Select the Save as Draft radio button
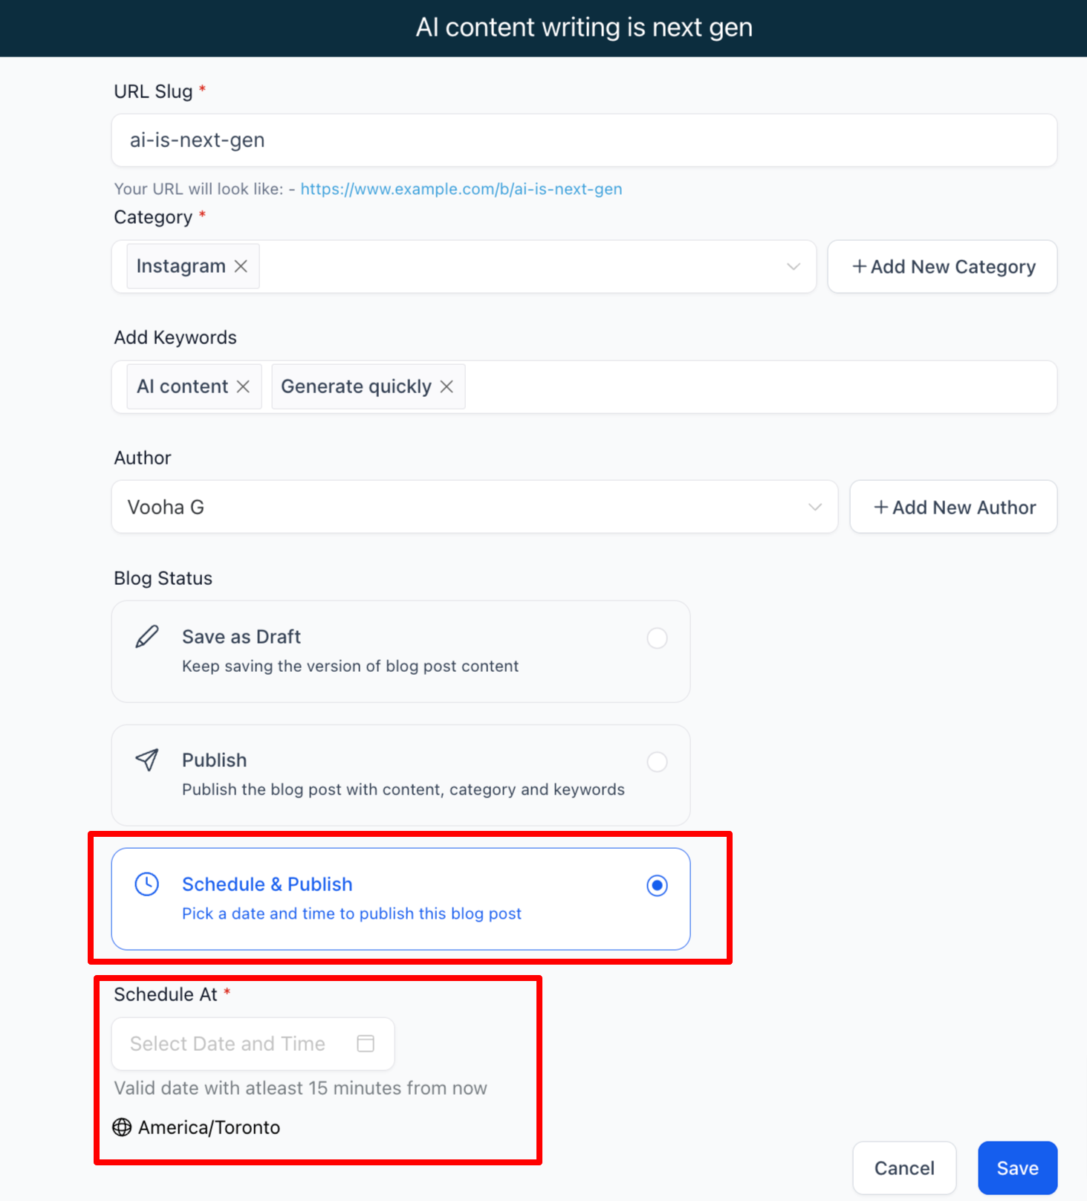This screenshot has height=1201, width=1087. coord(657,638)
